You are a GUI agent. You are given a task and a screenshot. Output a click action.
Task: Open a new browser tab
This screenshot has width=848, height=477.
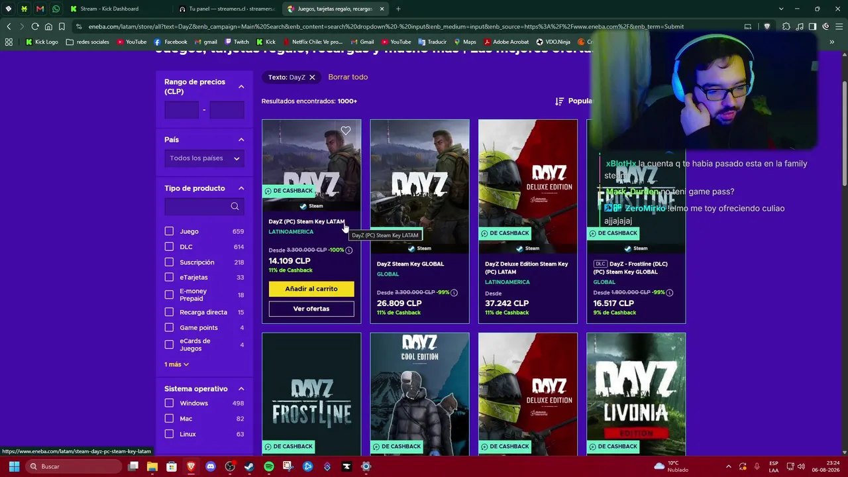(x=398, y=9)
